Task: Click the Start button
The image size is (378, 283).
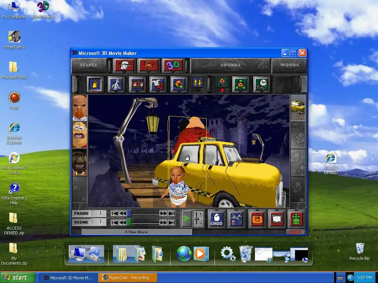Action: pyautogui.click(x=17, y=278)
